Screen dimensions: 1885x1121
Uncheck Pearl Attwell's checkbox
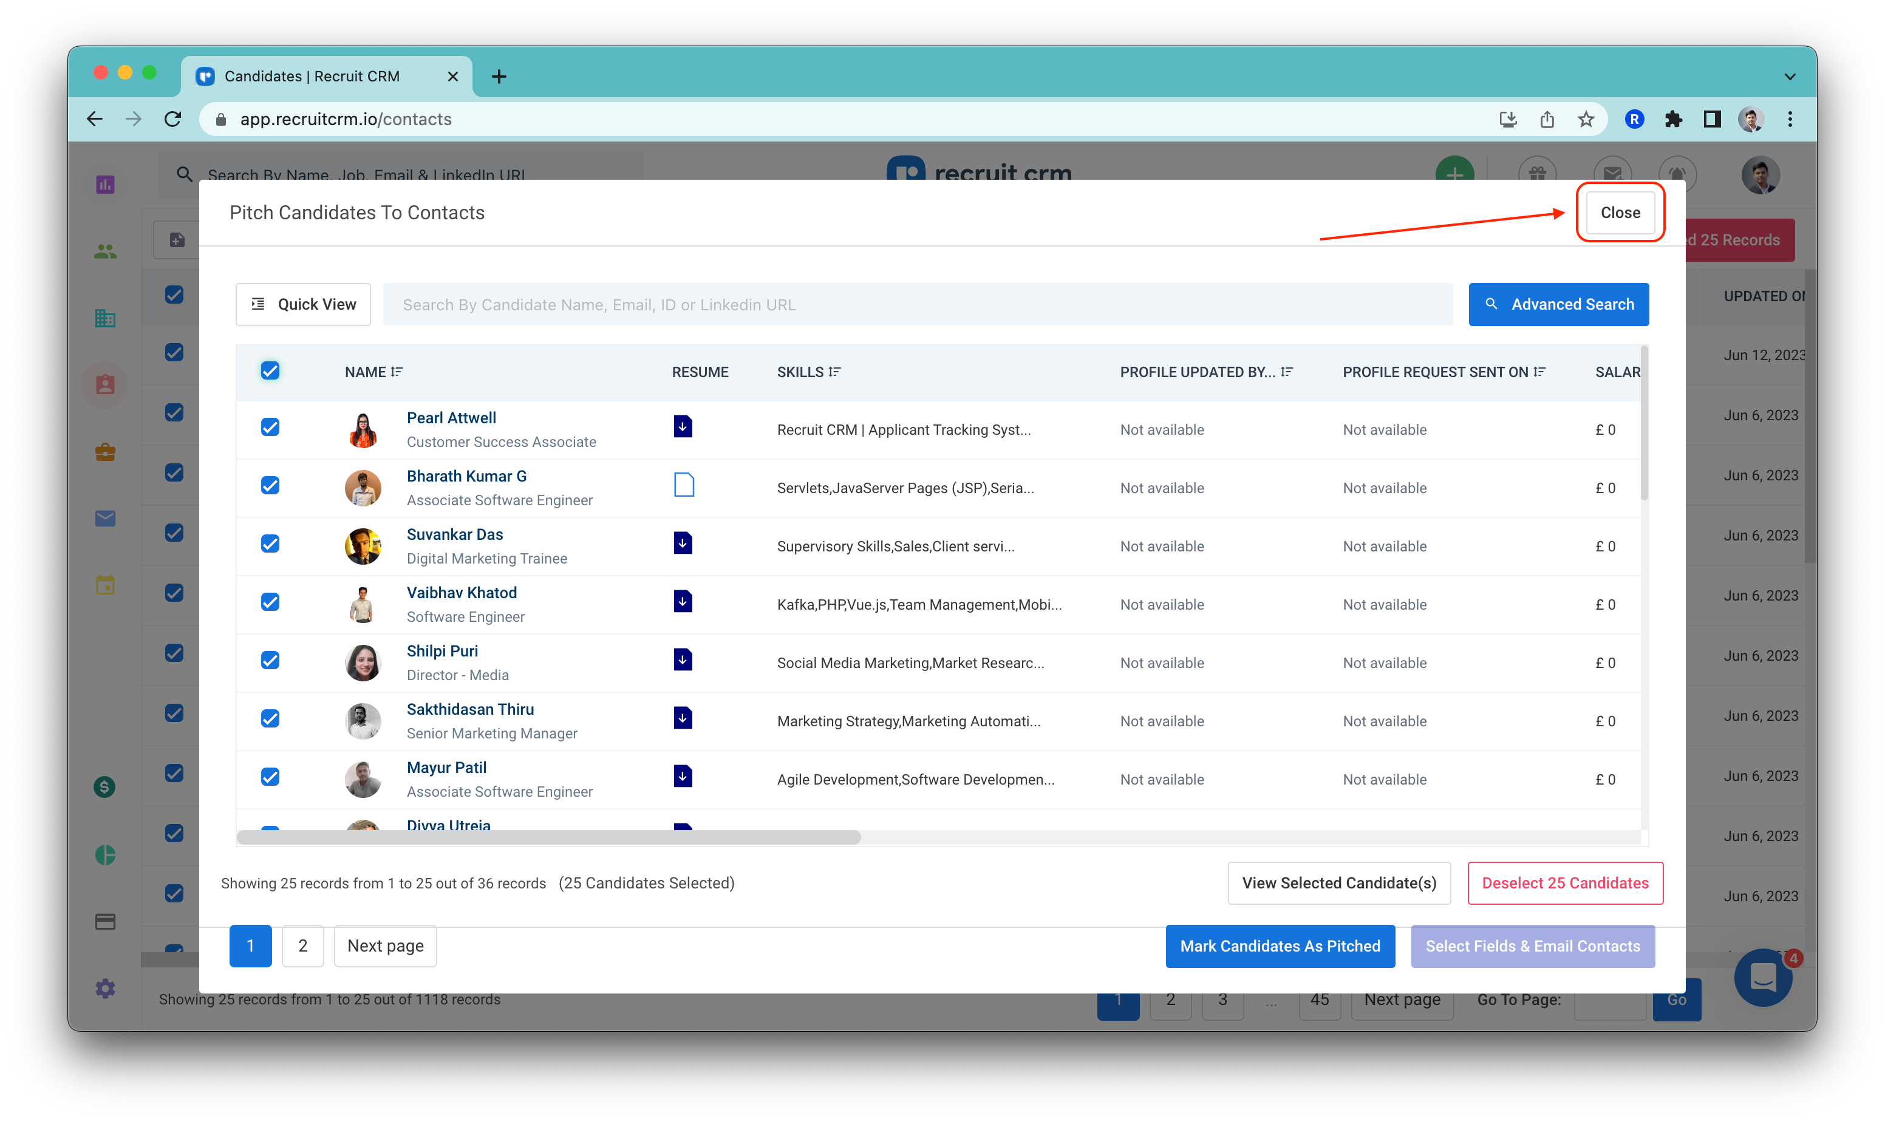[x=270, y=428]
